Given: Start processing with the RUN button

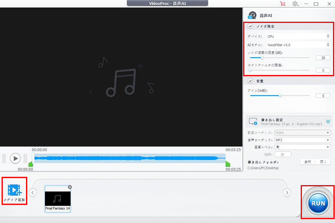Looking at the screenshot, I should point(318,203).
